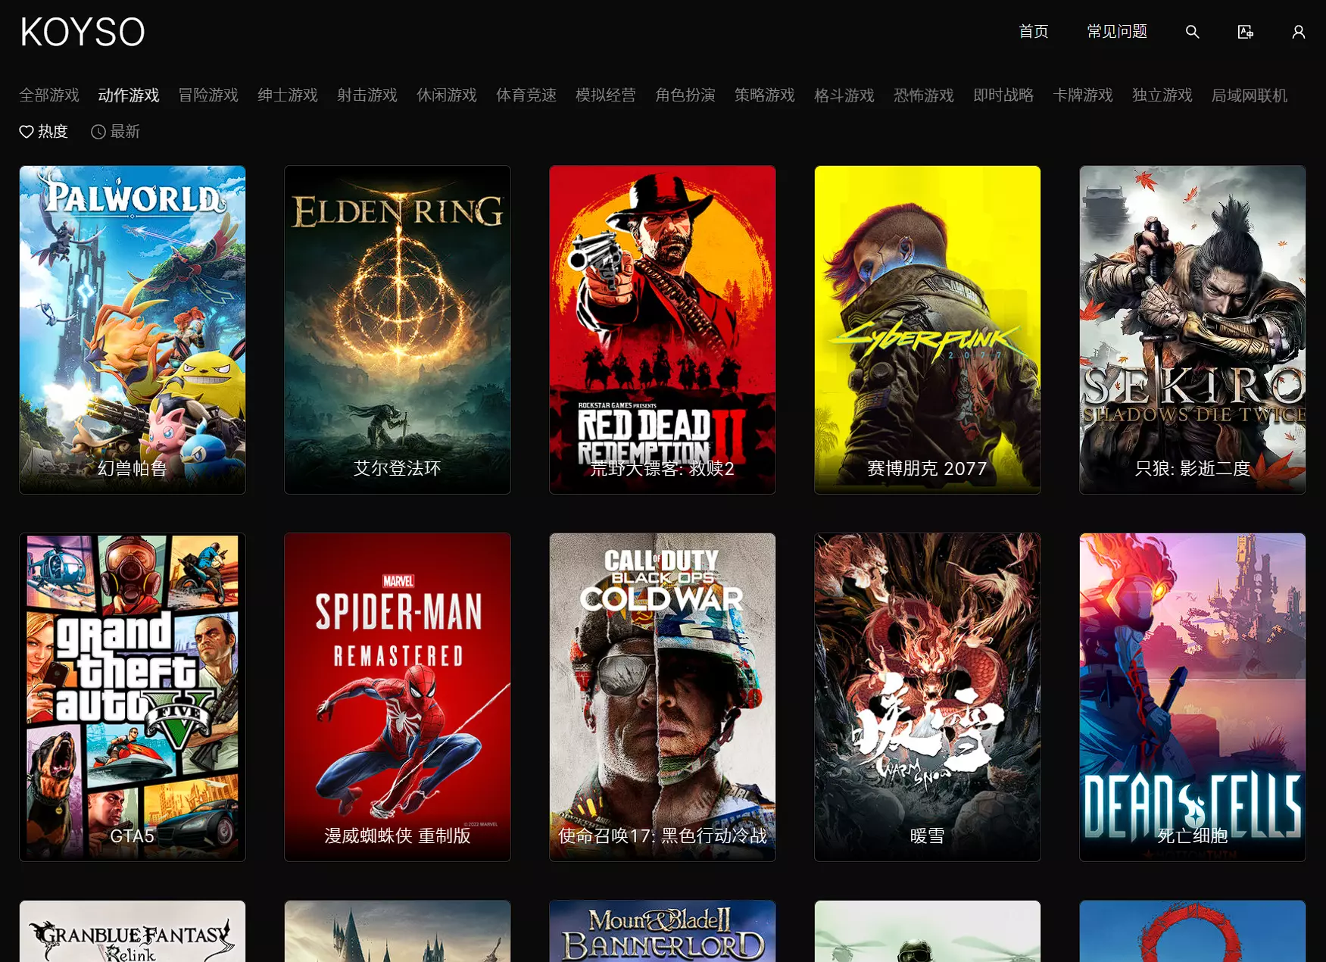Viewport: 1326px width, 962px height.
Task: Switch to the 角色扮演 category
Action: coord(685,95)
